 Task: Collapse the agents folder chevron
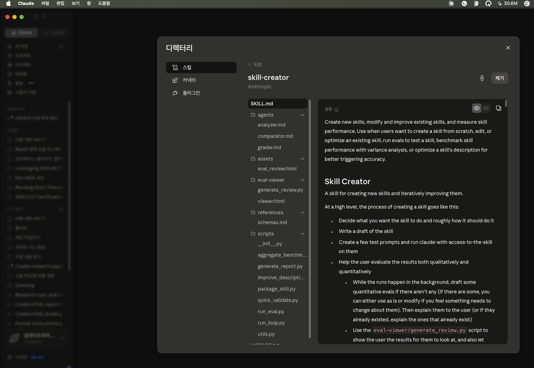(302, 115)
